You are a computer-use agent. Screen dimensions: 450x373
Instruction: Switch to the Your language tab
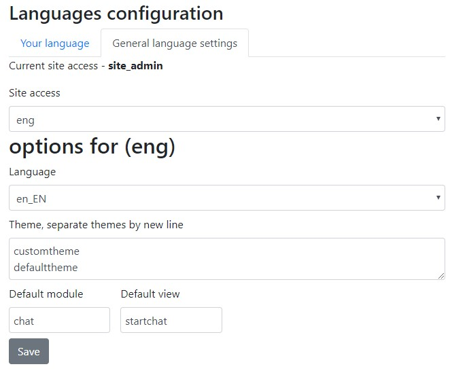(55, 43)
